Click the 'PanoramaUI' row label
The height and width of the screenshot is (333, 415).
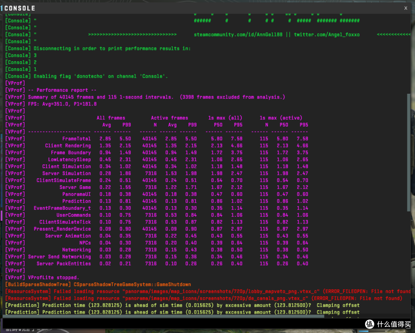click(x=76, y=194)
